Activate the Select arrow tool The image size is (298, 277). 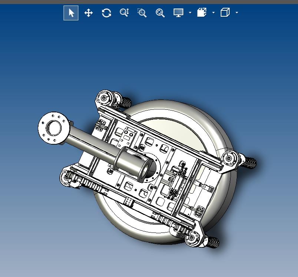pyautogui.click(x=71, y=13)
